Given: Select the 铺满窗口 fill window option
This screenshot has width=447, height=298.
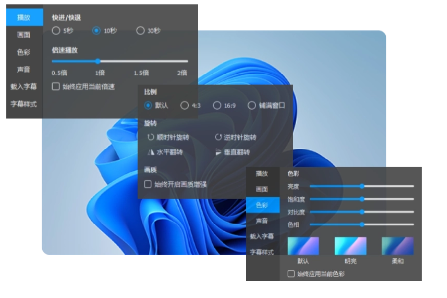Looking at the screenshot, I should [x=252, y=105].
